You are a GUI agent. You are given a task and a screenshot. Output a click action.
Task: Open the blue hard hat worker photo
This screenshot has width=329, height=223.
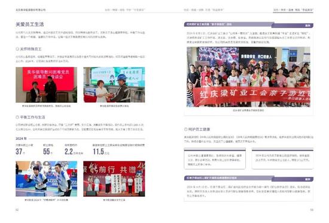[114, 85]
